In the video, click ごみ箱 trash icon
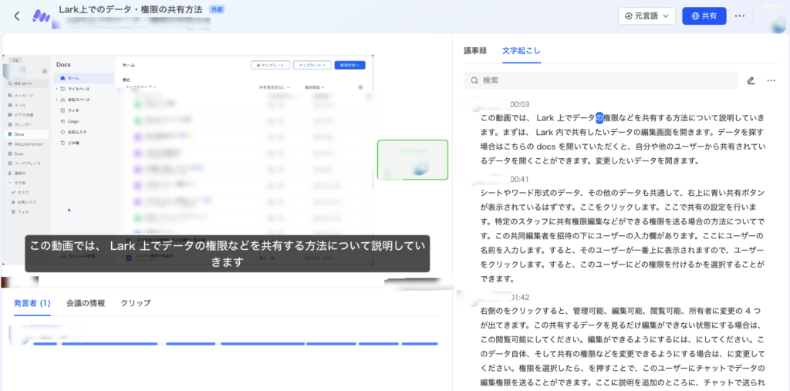The width and height of the screenshot is (790, 391). tap(62, 143)
